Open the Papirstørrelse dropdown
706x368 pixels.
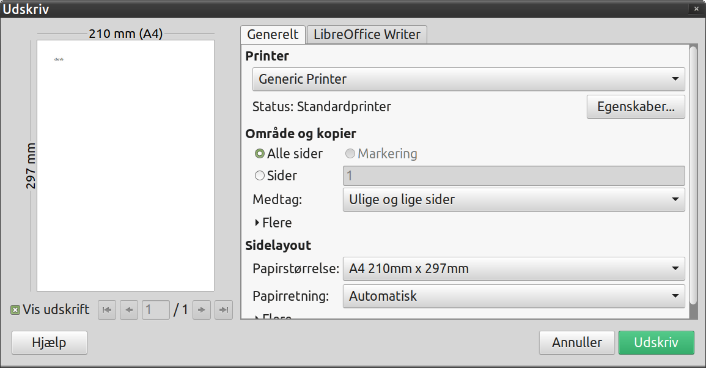(513, 269)
